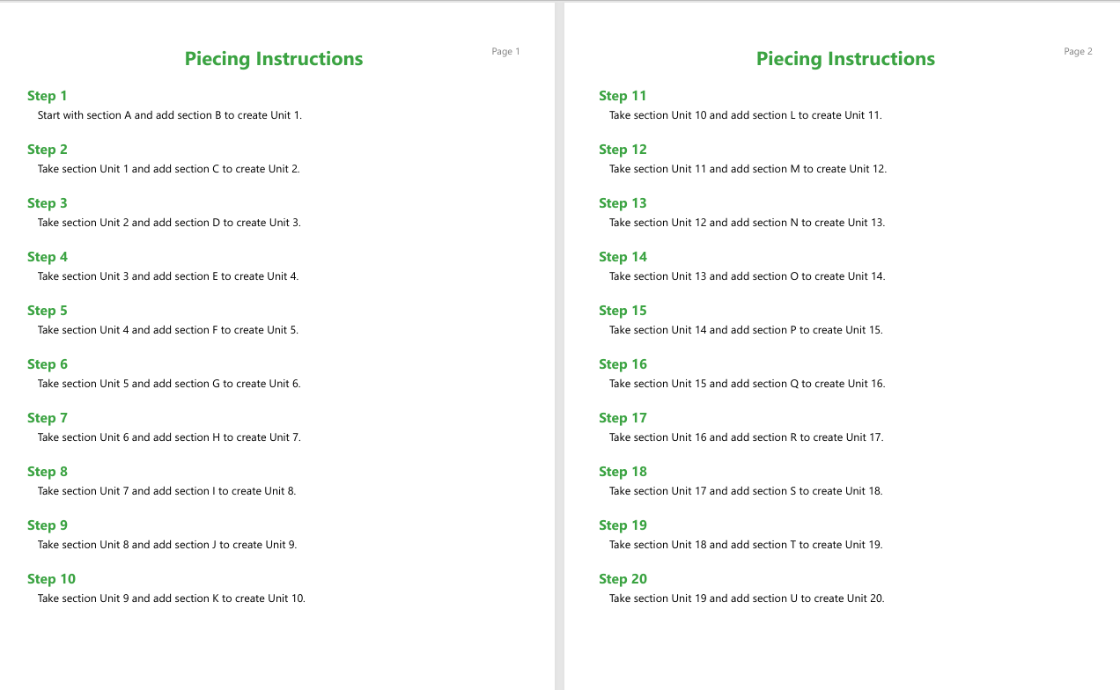Click the Page 2 label

tap(1078, 52)
